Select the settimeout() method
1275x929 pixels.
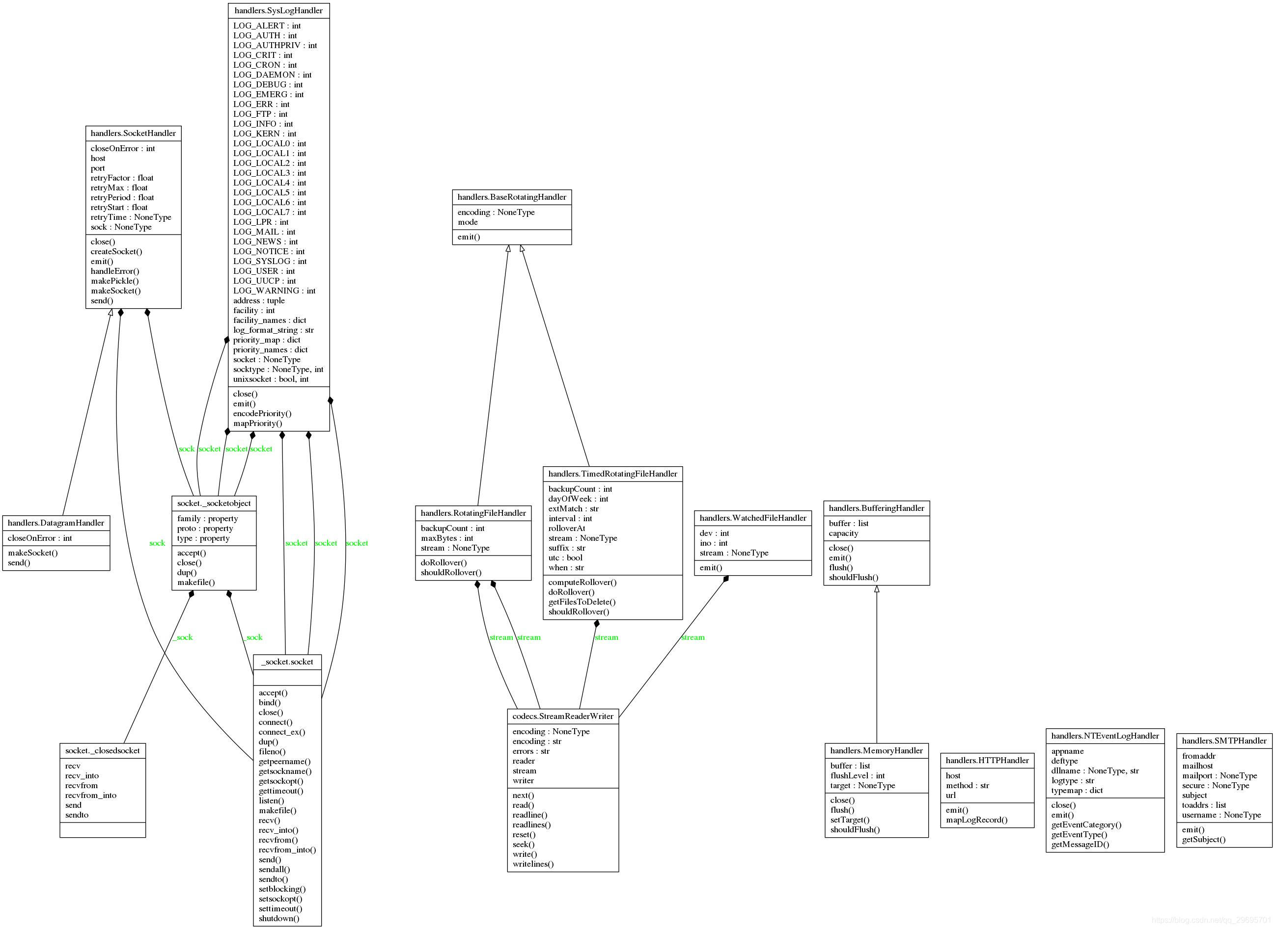tap(281, 909)
